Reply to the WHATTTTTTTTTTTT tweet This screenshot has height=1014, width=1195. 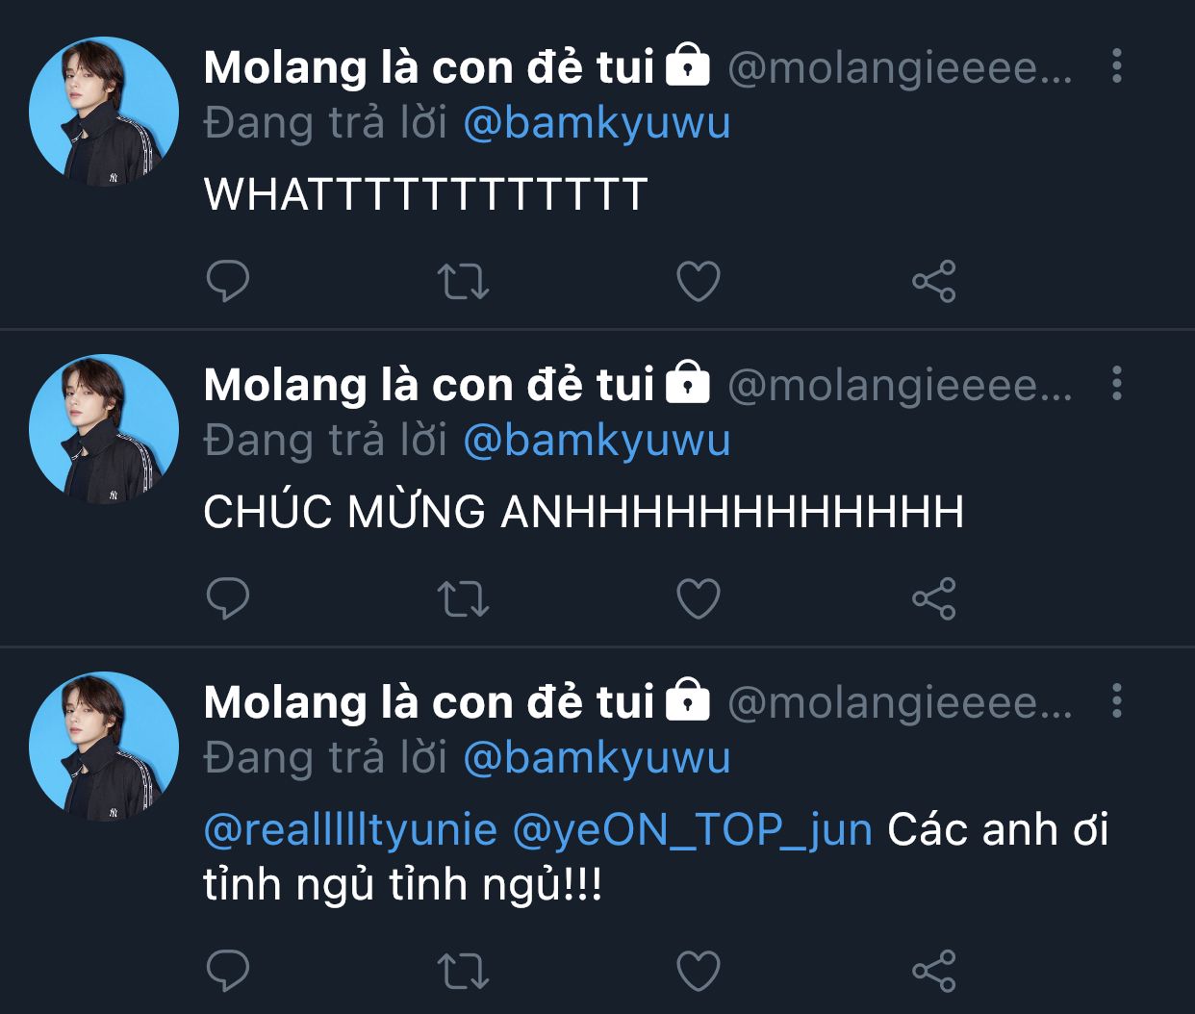[228, 281]
